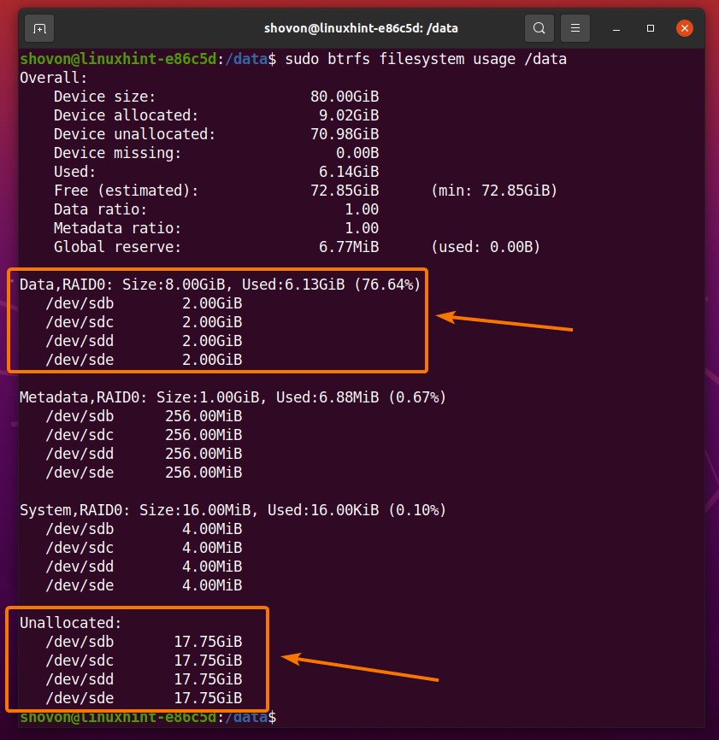Click the Metadata,RAID0 header line

pos(233,397)
